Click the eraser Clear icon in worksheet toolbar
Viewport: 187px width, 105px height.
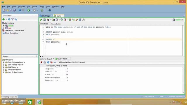tap(77, 20)
